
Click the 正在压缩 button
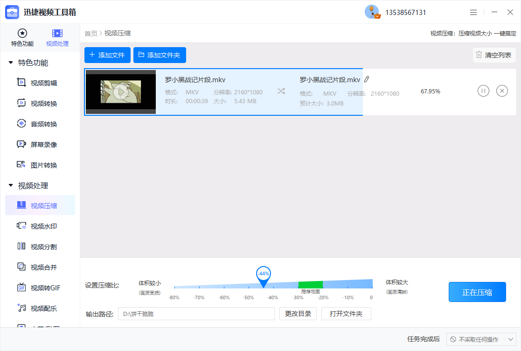point(477,292)
